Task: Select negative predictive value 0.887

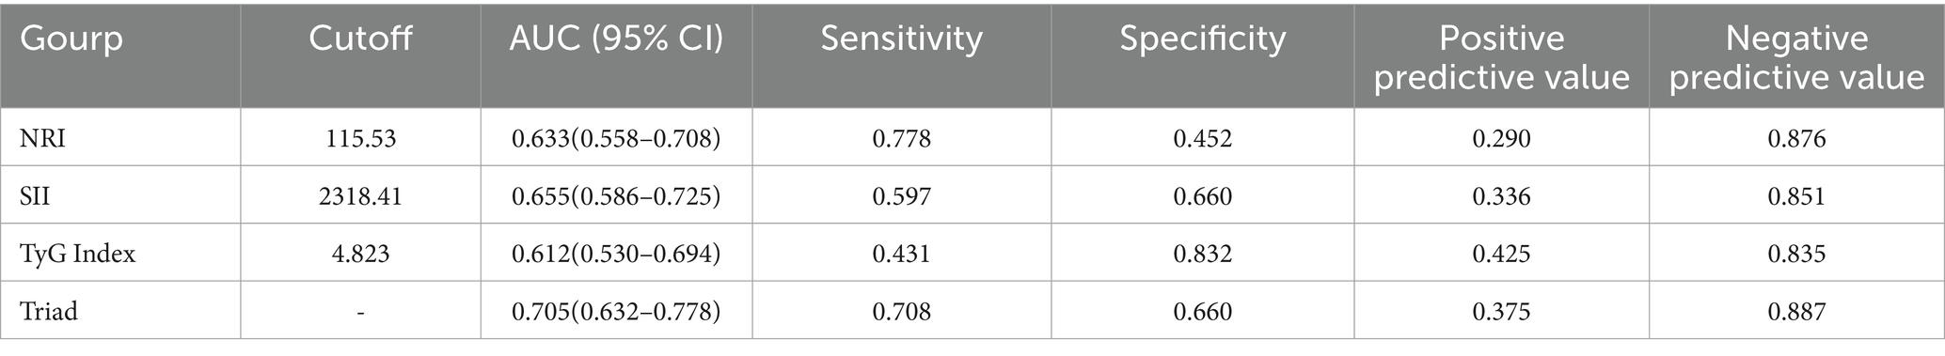Action: point(1796,311)
